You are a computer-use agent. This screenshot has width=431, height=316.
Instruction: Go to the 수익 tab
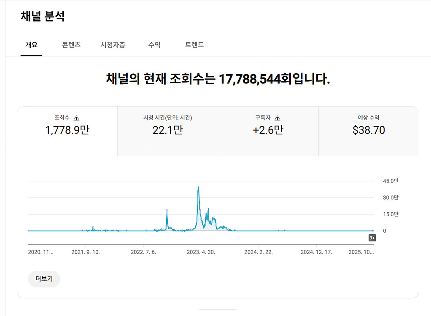(154, 45)
